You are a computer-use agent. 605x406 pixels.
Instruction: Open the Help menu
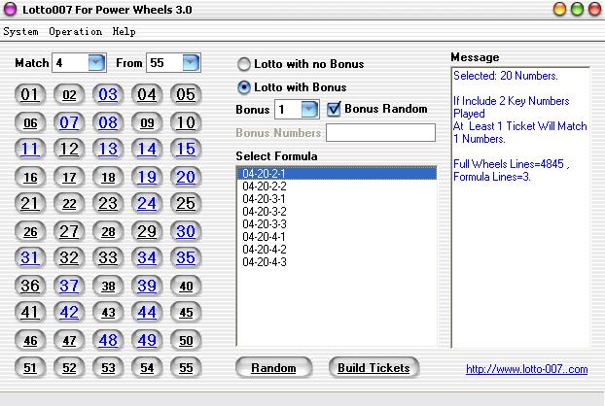pos(124,32)
